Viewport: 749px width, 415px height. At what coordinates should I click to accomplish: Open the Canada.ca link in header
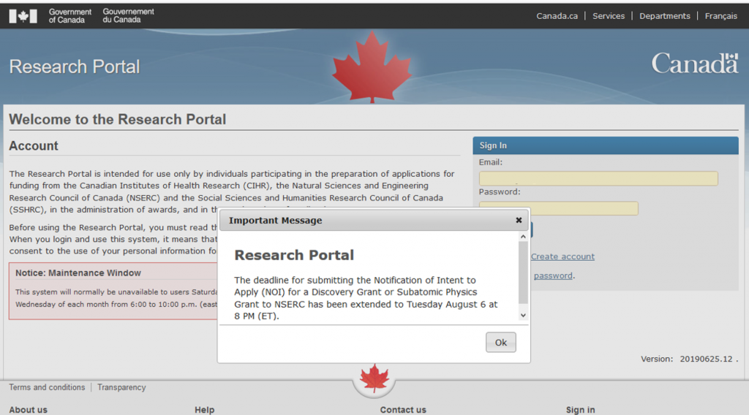click(557, 16)
